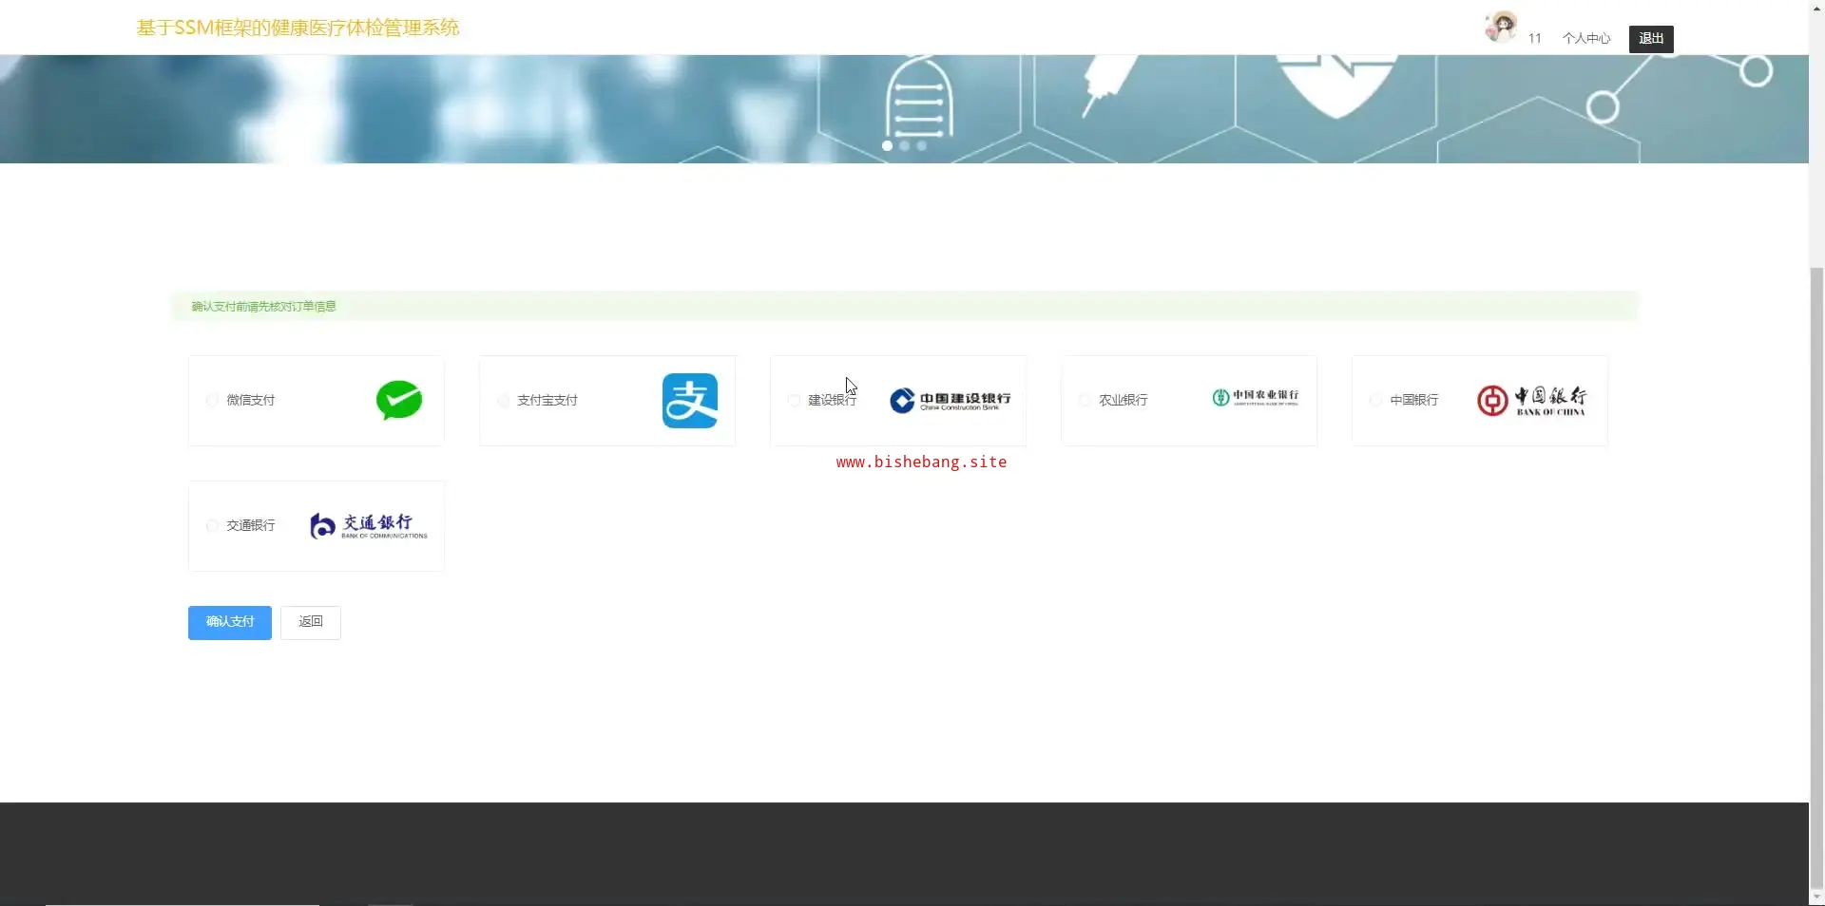This screenshot has width=1825, height=906.
Task: Choose the 建设银行 radio option
Action: [x=794, y=400]
